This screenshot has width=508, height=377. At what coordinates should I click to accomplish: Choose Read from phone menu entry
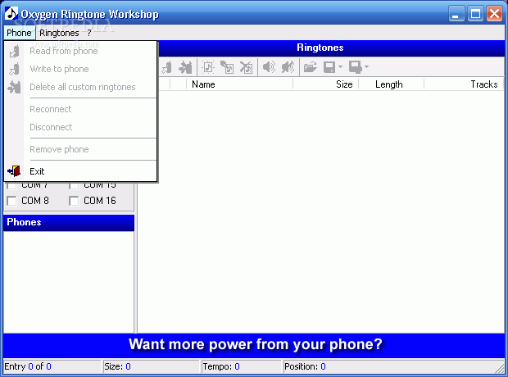pos(80,51)
